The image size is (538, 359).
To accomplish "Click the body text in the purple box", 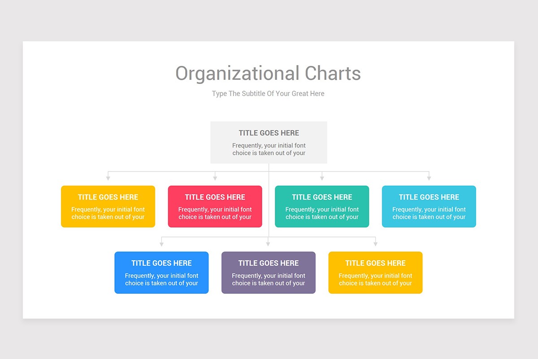I will click(269, 279).
